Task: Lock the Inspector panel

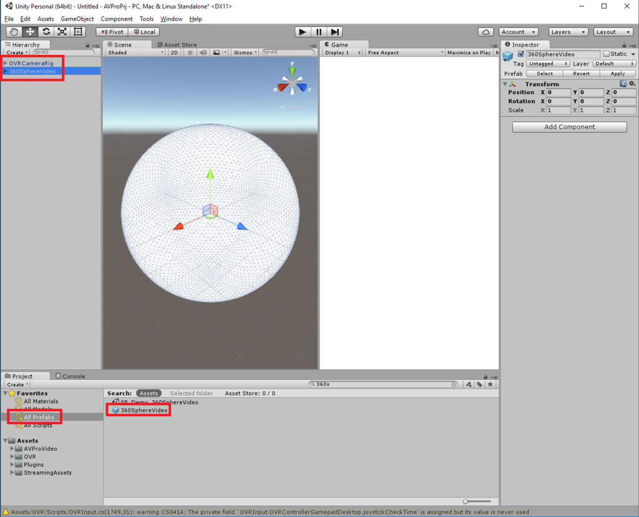Action: click(x=624, y=46)
